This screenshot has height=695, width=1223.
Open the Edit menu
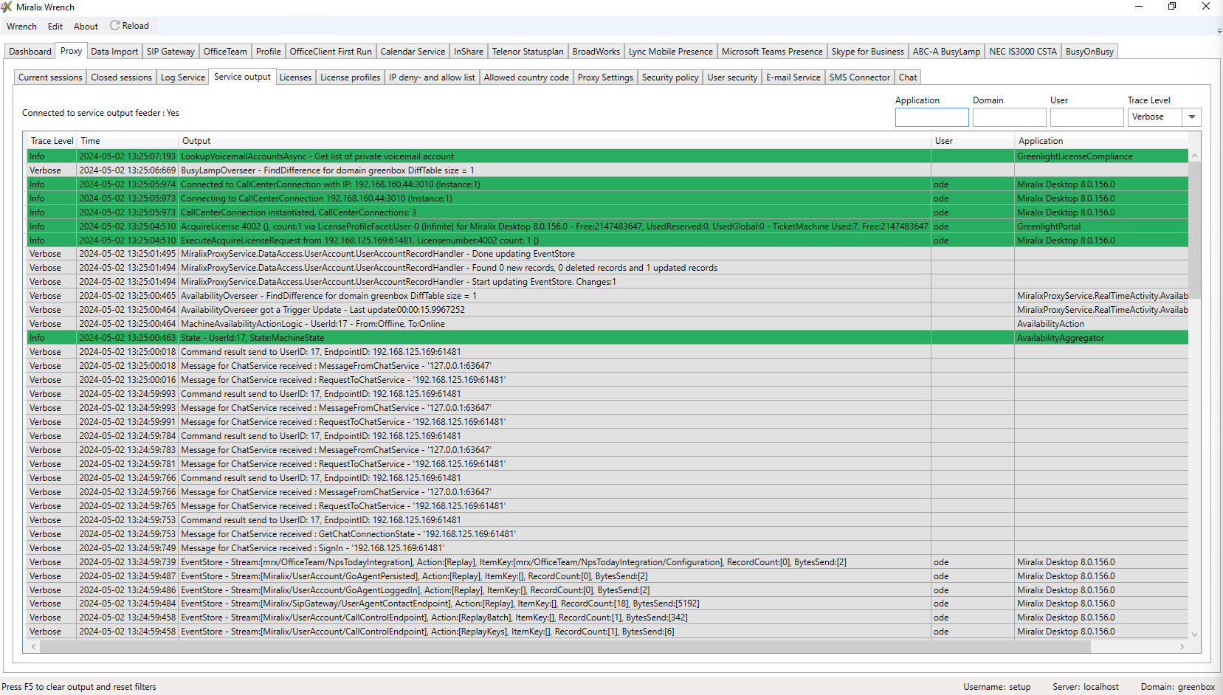[55, 27]
